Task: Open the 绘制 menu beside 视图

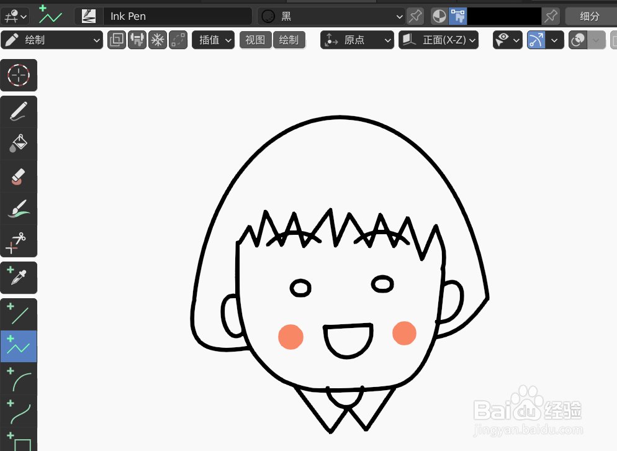Action: [289, 40]
